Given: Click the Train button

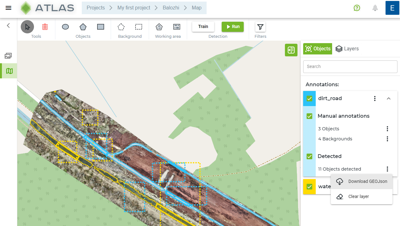Looking at the screenshot, I should 203,27.
